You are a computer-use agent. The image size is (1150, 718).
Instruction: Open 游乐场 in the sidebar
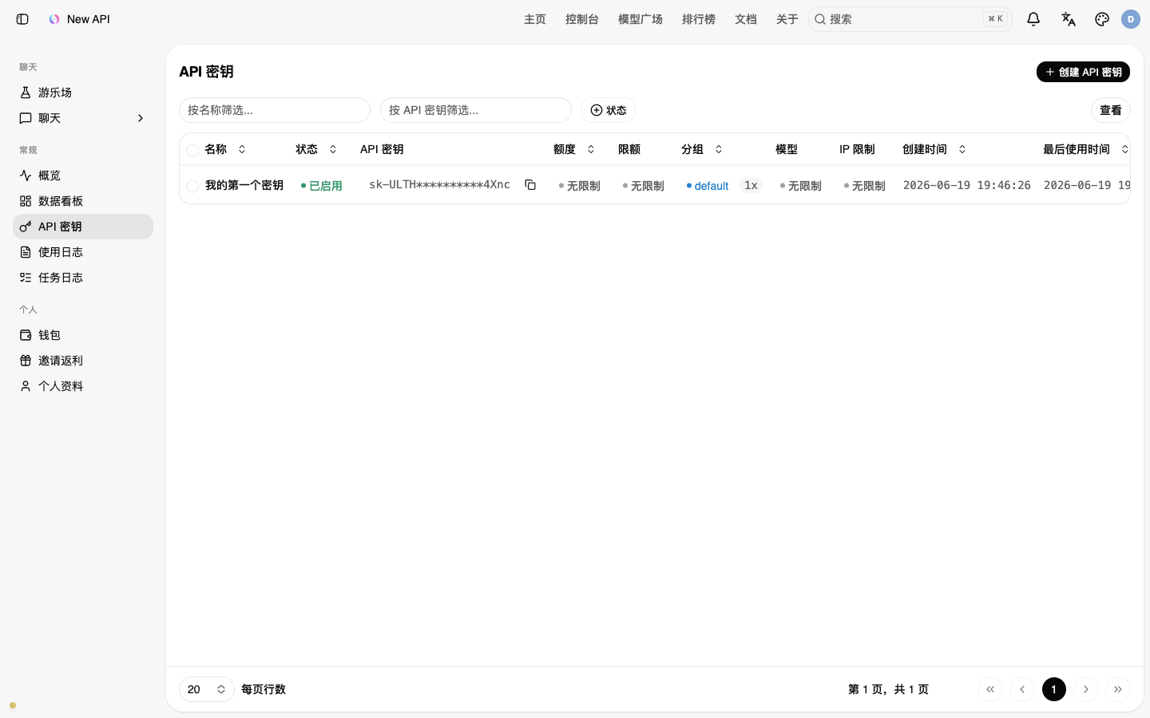pos(83,93)
